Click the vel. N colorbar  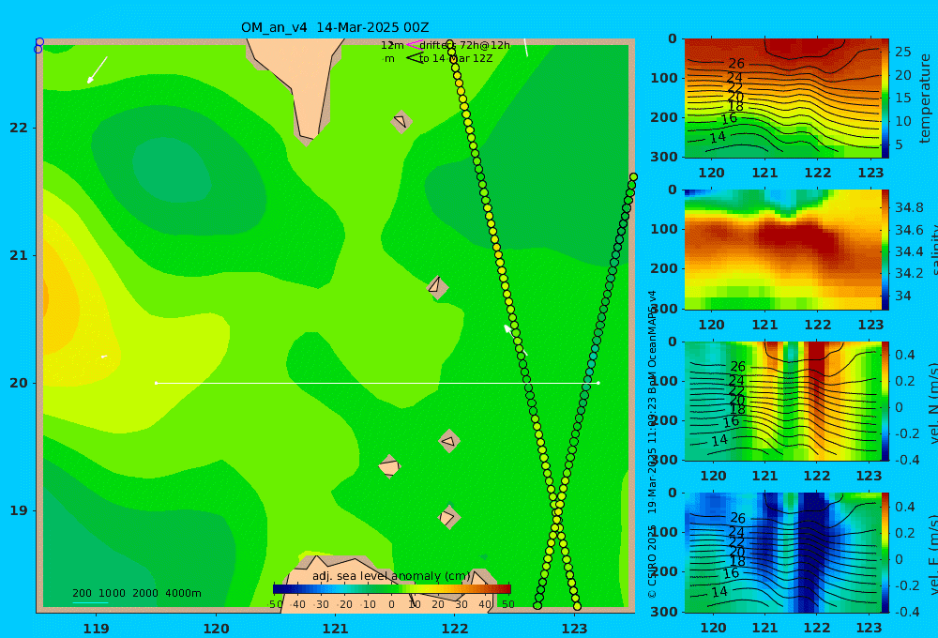pyautogui.click(x=885, y=401)
